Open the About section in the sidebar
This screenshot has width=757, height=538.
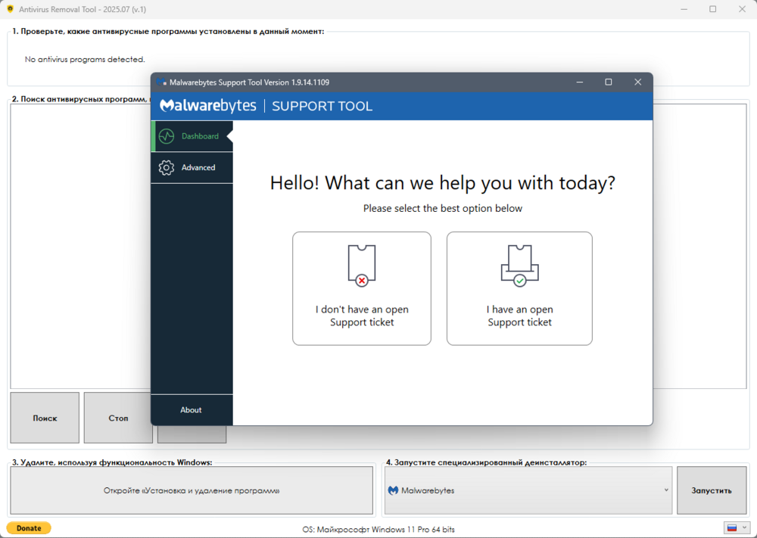pos(191,410)
